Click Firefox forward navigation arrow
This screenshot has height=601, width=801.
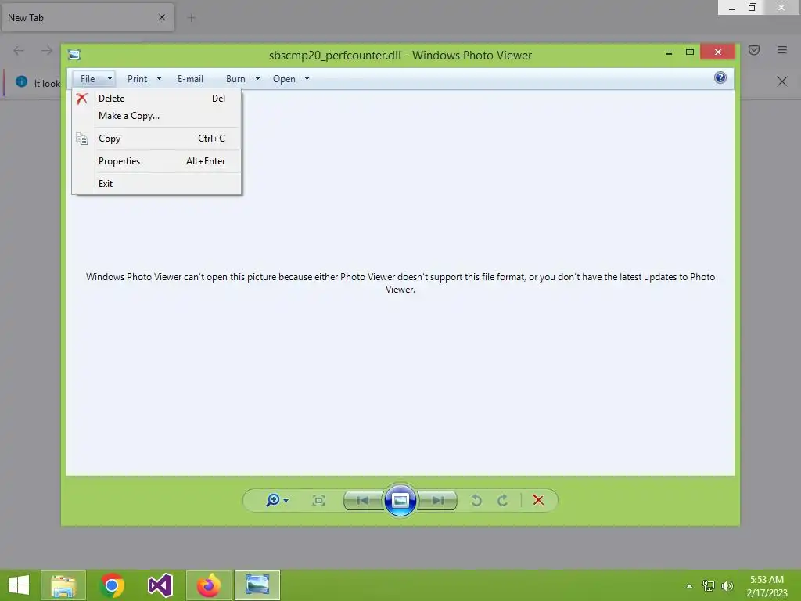[46, 50]
